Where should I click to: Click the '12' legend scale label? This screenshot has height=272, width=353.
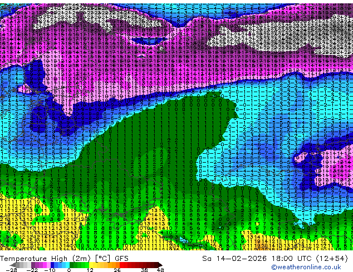pos(90,270)
